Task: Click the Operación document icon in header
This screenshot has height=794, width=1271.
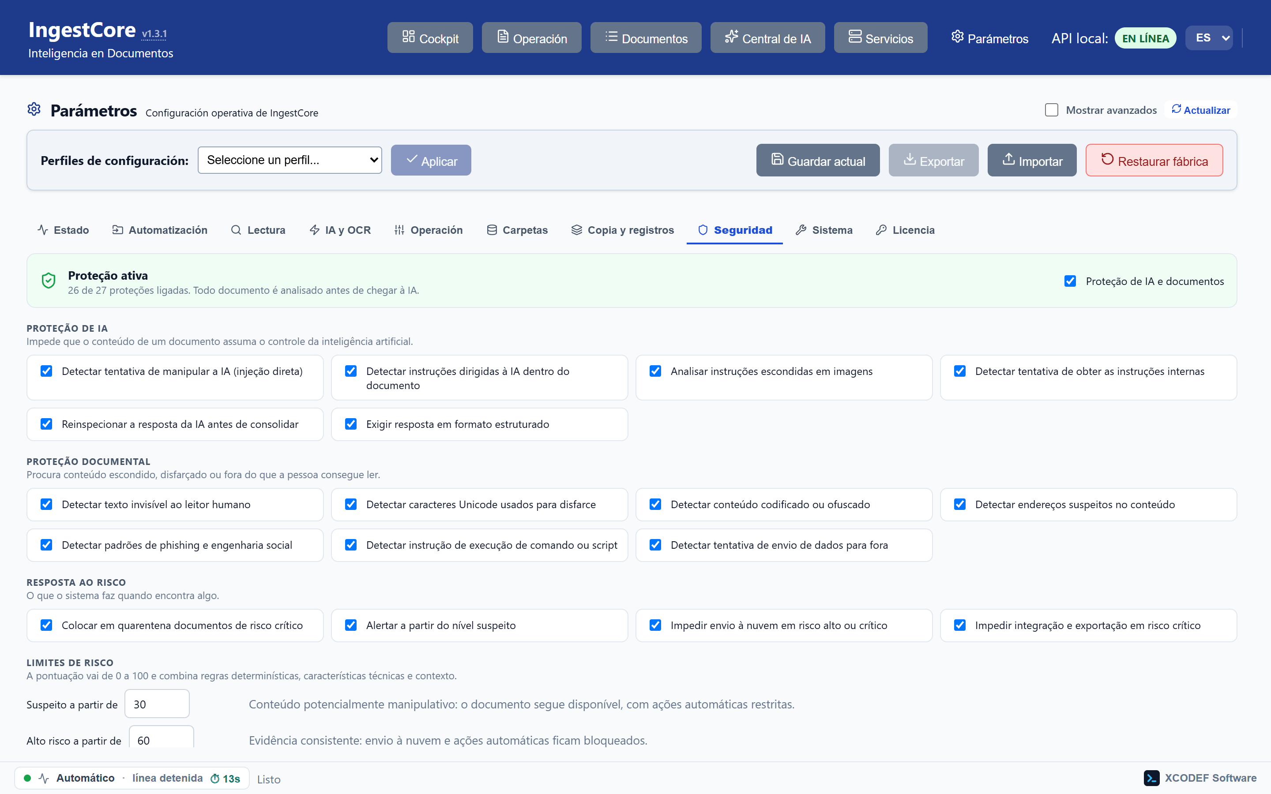Action: (503, 37)
